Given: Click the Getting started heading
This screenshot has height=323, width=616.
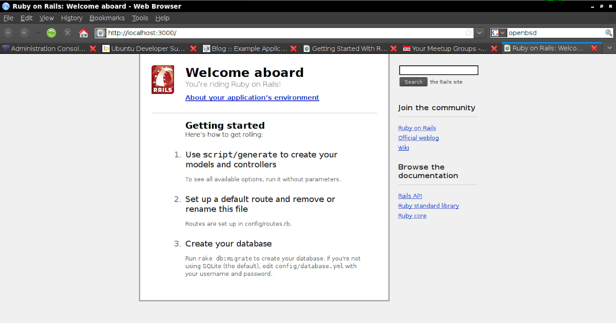Looking at the screenshot, I should click(225, 126).
